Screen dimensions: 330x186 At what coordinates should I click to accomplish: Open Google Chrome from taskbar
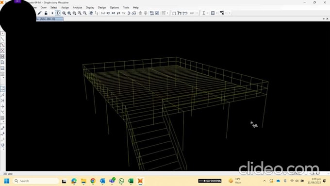pyautogui.click(x=93, y=181)
